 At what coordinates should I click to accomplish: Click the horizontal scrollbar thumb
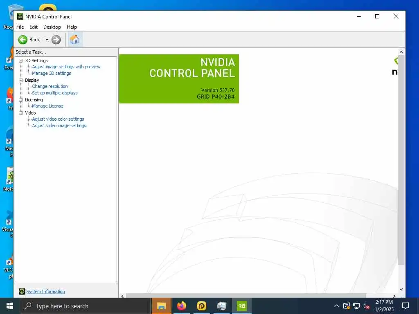tap(246, 296)
